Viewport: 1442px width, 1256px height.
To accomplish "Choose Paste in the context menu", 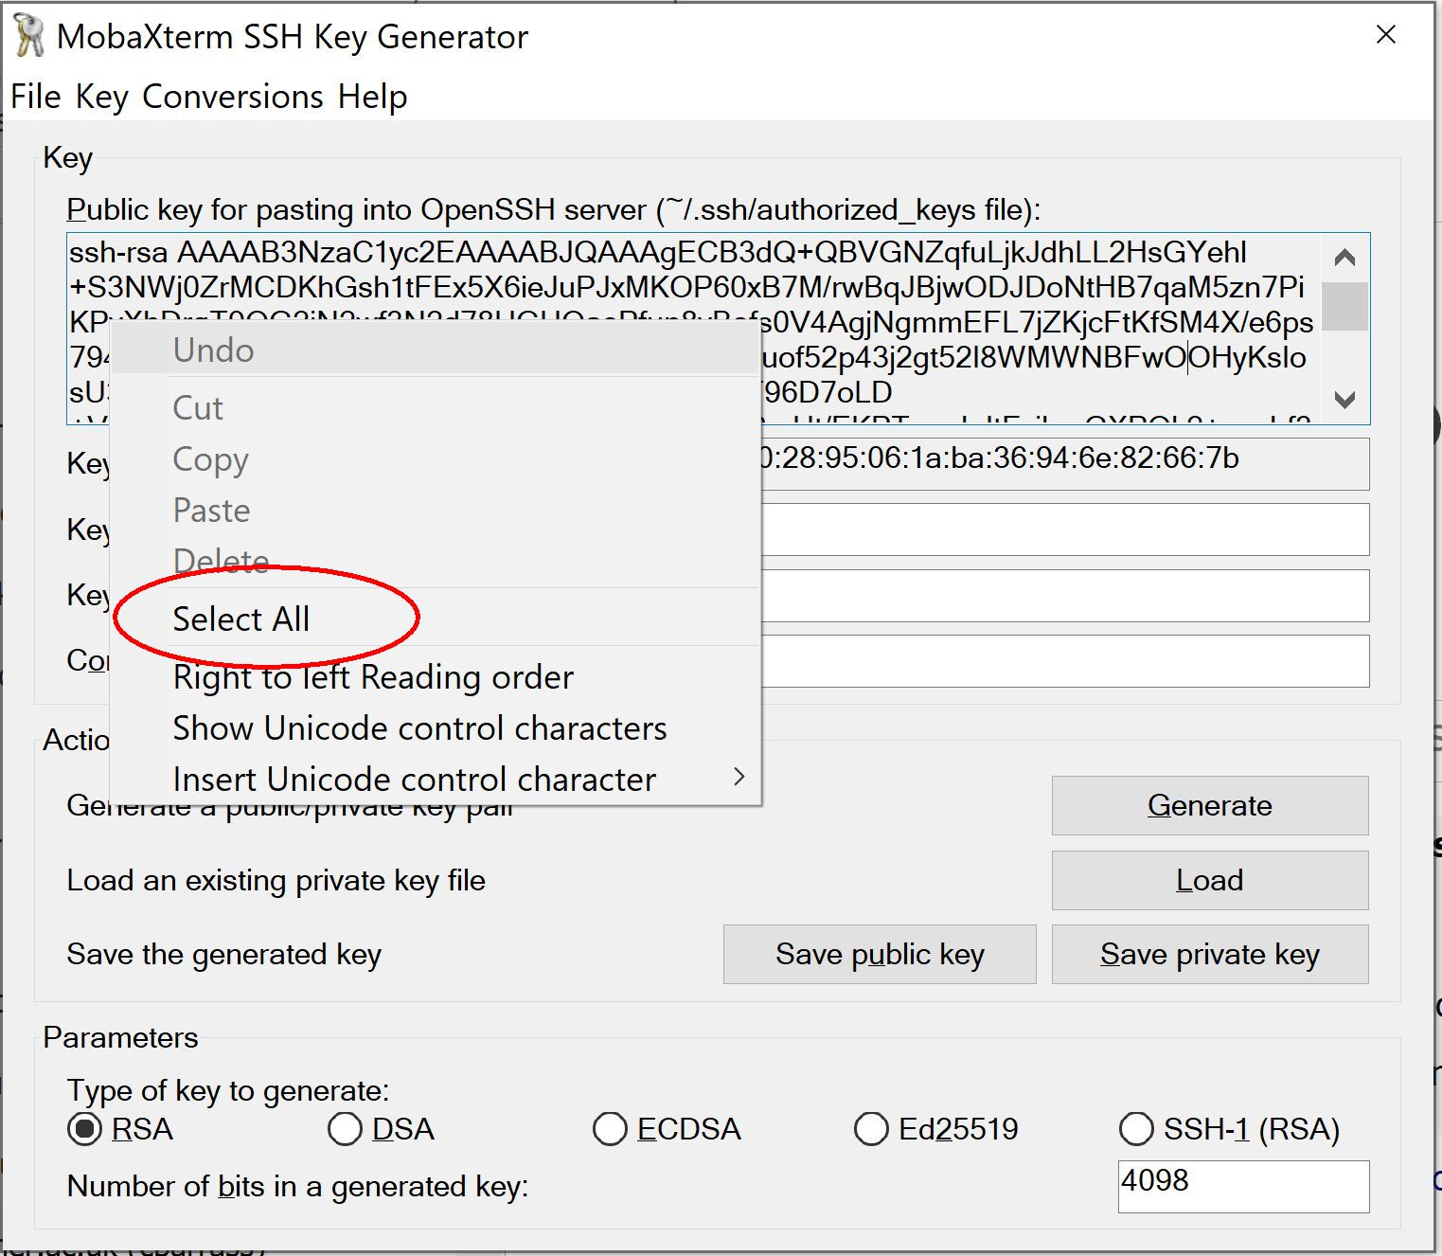I will tap(436, 510).
